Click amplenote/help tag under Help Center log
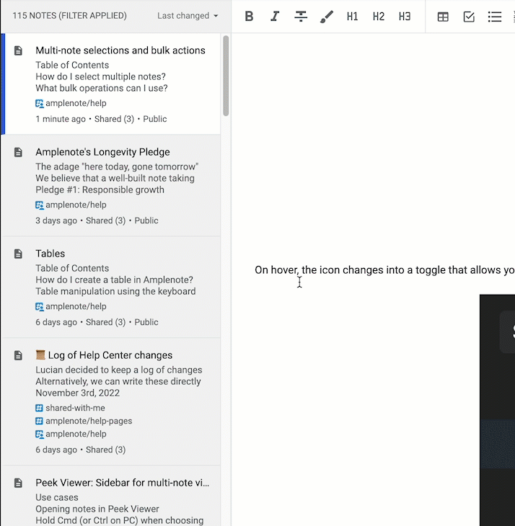The width and height of the screenshot is (515, 526). 71,434
